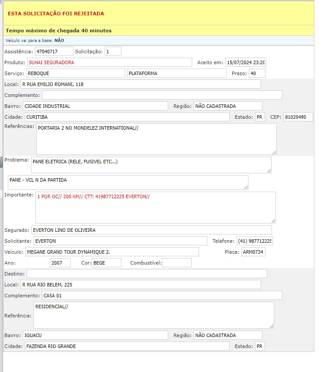
Task: Grab the Referências text area resize handle
Action: click(274, 152)
